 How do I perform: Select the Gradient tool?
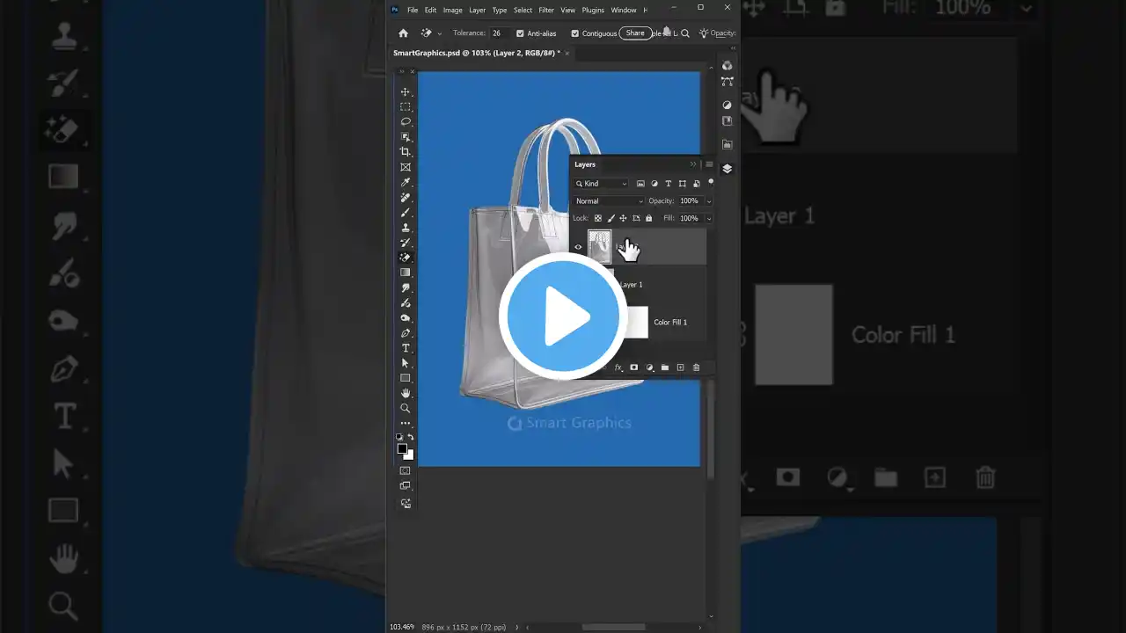pos(406,273)
